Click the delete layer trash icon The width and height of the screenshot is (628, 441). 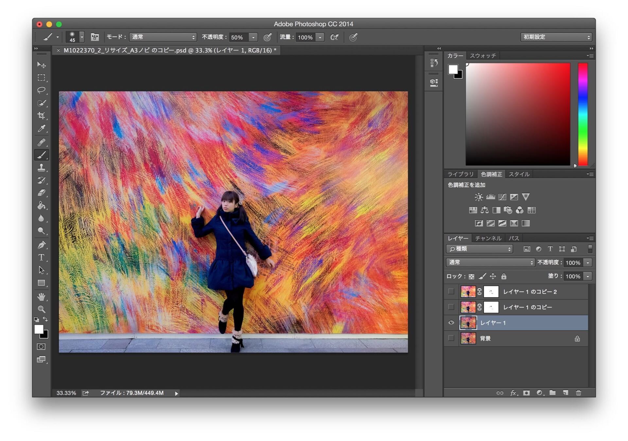click(578, 393)
